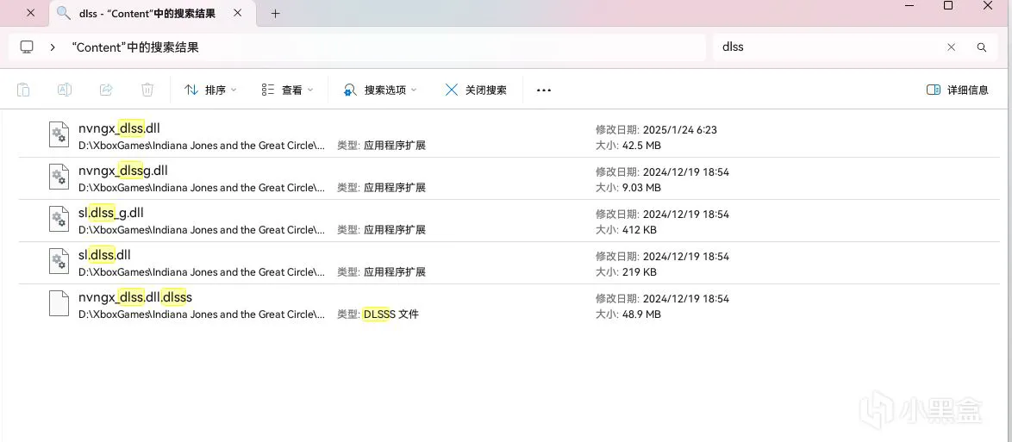This screenshot has height=442, width=1012.
Task: Open a new tab with plus button
Action: (x=276, y=14)
